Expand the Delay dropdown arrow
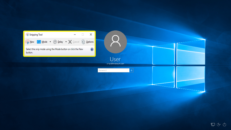The width and height of the screenshot is (231, 130). coord(66,42)
